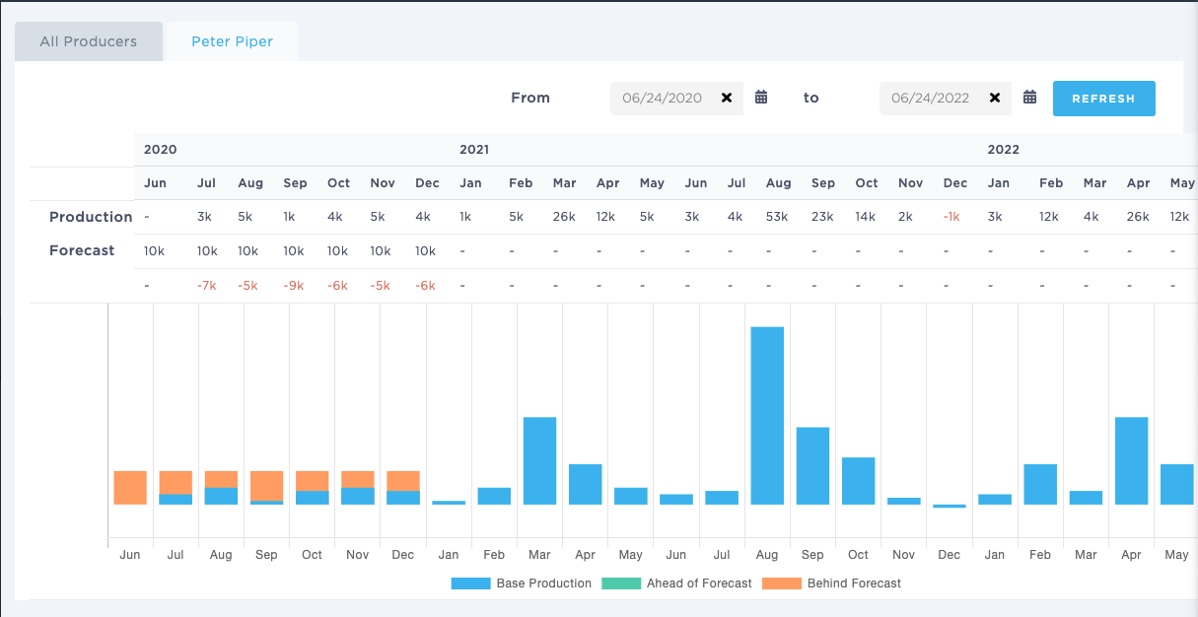Click the April 2022 production bar
Screen dimensions: 1198x617
[1131, 460]
